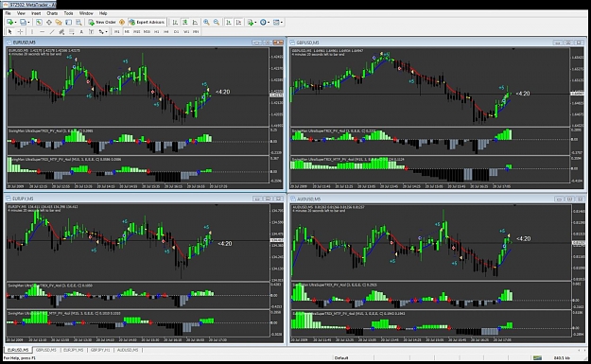
Task: Open the View menu
Action: point(21,13)
